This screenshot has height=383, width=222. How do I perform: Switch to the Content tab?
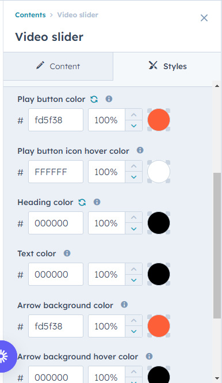[x=58, y=66]
